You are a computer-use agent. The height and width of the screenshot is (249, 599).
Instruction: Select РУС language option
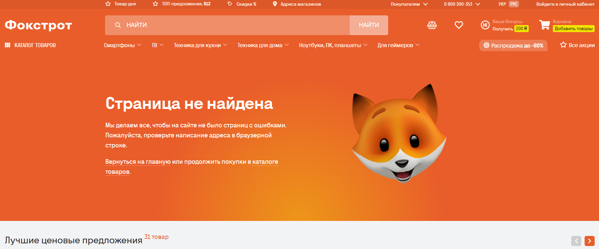click(x=514, y=4)
